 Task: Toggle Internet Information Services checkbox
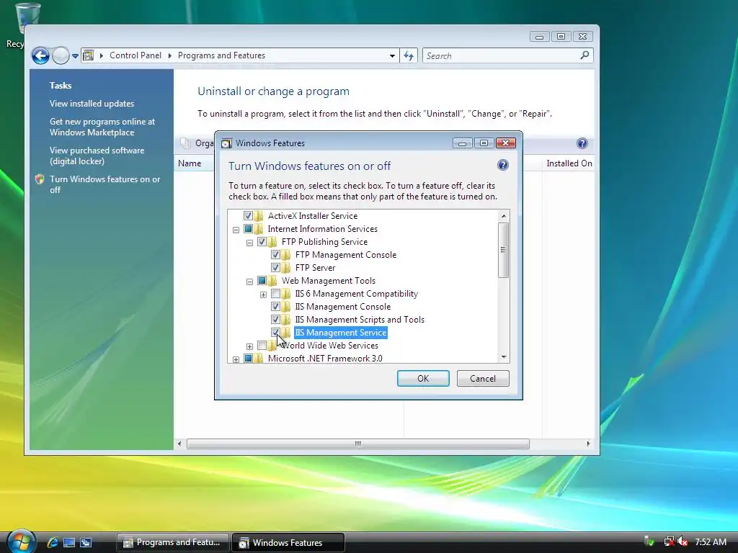click(x=248, y=229)
